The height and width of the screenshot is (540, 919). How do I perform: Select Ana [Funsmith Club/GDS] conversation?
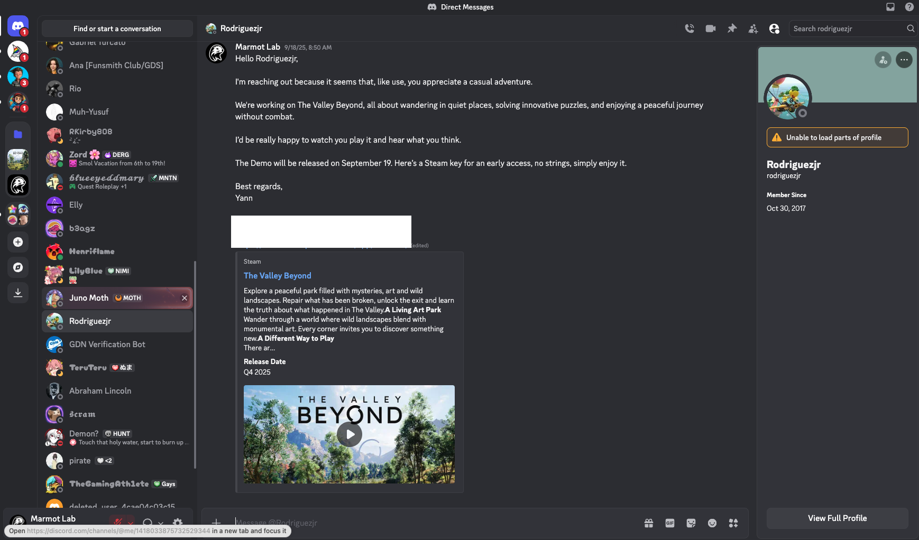117,66
